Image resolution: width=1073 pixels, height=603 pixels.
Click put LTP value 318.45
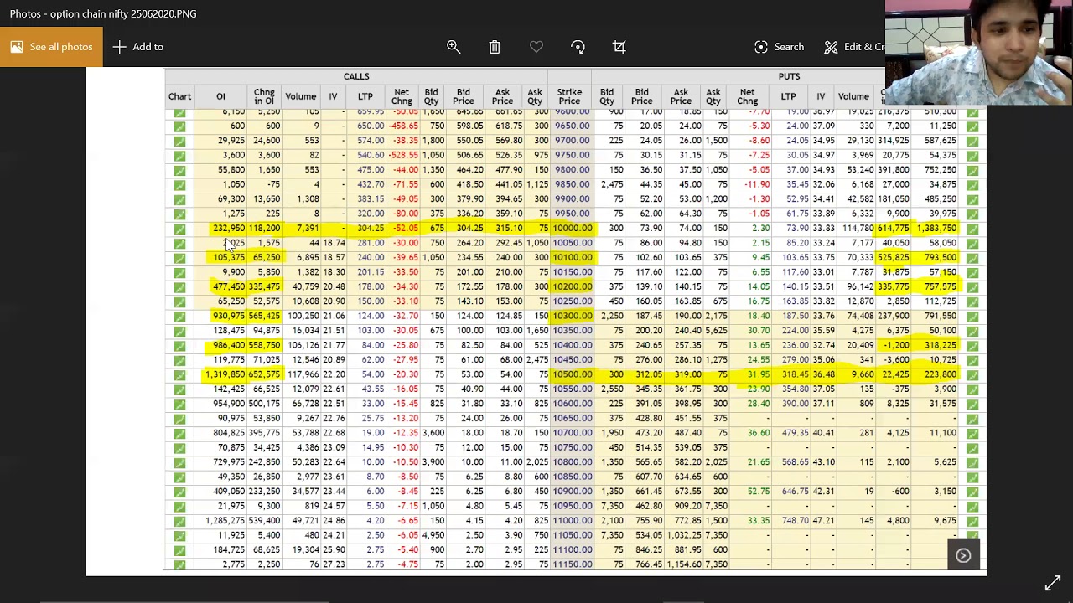(796, 375)
